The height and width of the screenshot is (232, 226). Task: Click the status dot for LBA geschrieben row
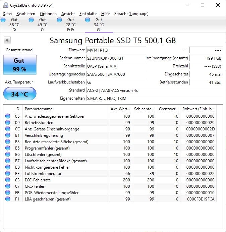point(8,199)
